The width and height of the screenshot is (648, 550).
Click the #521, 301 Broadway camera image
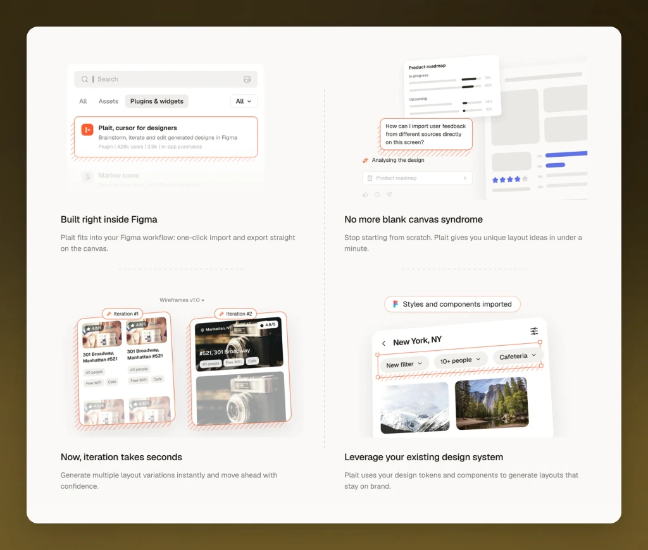click(239, 344)
